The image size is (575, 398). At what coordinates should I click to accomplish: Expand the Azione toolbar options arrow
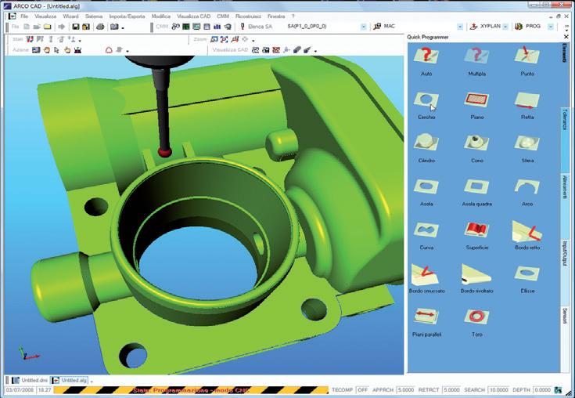128,51
